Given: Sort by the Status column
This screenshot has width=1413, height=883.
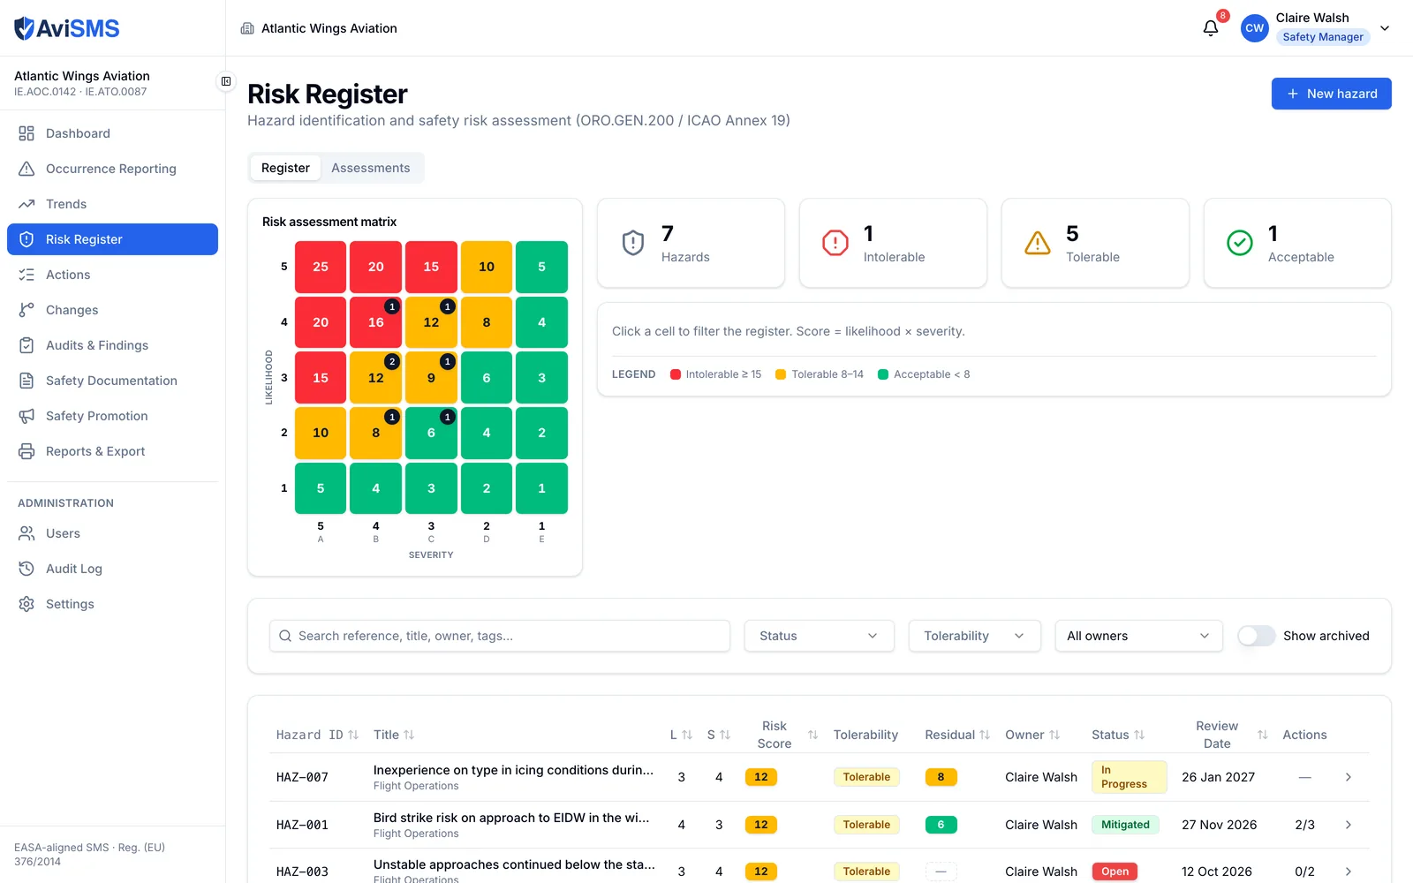Looking at the screenshot, I should (x=1118, y=735).
